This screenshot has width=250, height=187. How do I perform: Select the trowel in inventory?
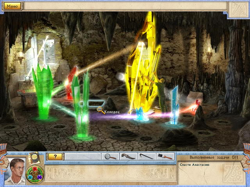(165, 156)
